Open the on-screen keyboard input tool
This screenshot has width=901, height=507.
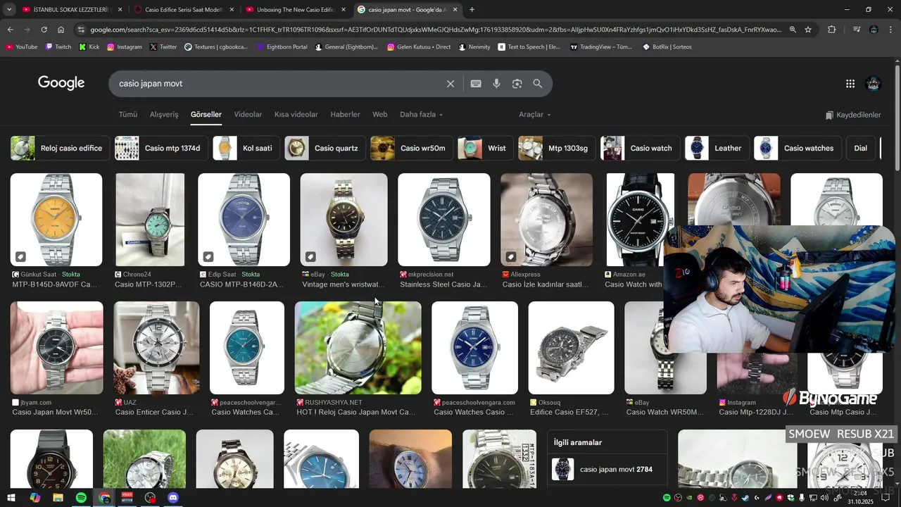476,84
